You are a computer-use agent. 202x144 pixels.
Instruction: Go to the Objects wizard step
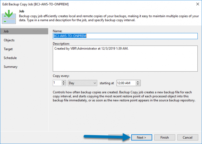(x=9, y=40)
